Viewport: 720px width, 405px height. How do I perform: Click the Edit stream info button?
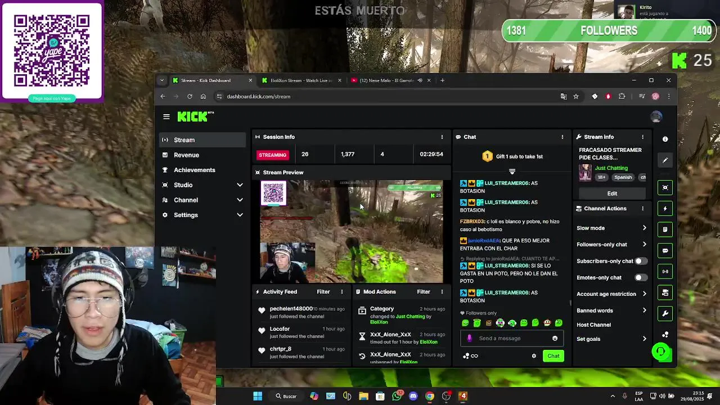coord(612,193)
